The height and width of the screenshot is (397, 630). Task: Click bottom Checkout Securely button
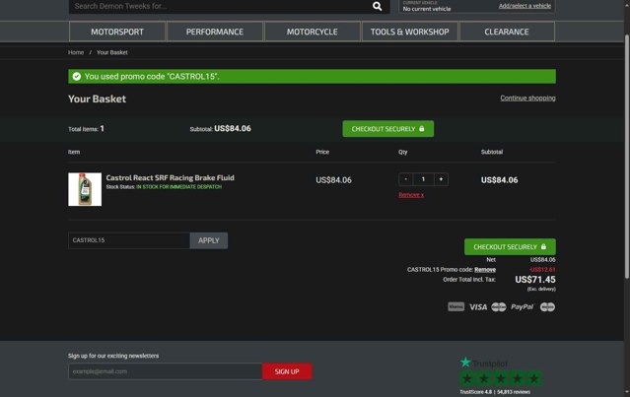click(510, 247)
